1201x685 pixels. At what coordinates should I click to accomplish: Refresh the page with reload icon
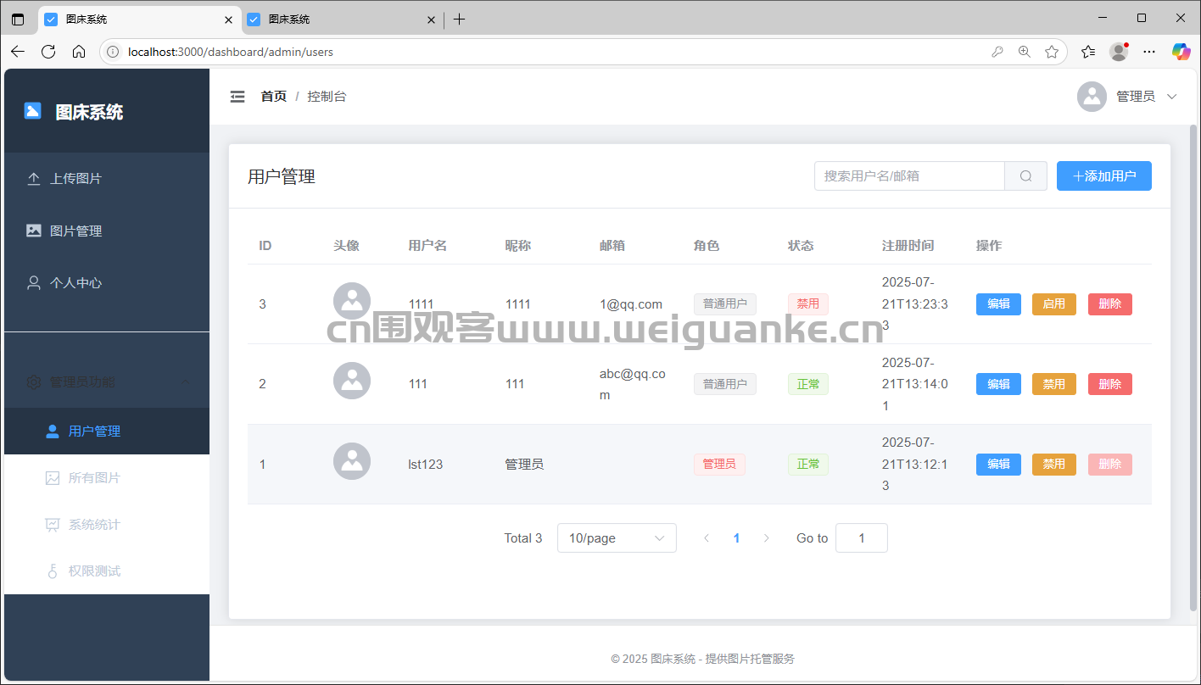(x=48, y=52)
